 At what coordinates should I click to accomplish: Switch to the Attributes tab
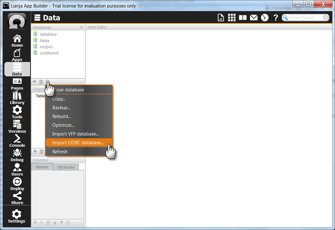click(66, 167)
